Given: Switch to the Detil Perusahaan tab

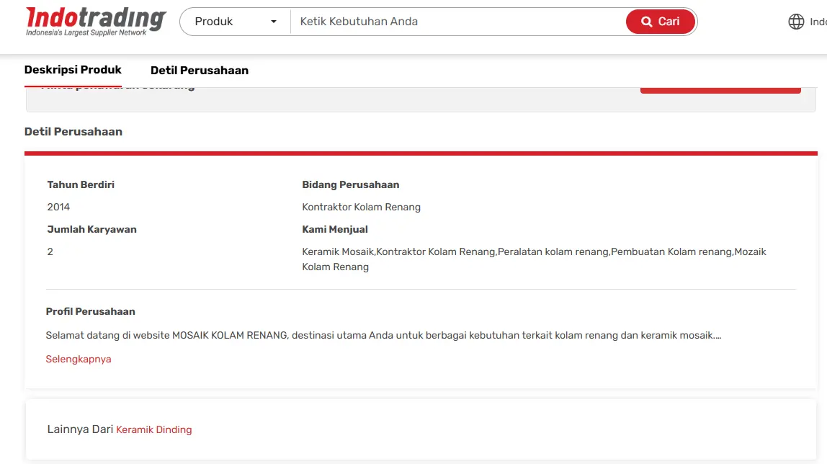Looking at the screenshot, I should pyautogui.click(x=200, y=71).
